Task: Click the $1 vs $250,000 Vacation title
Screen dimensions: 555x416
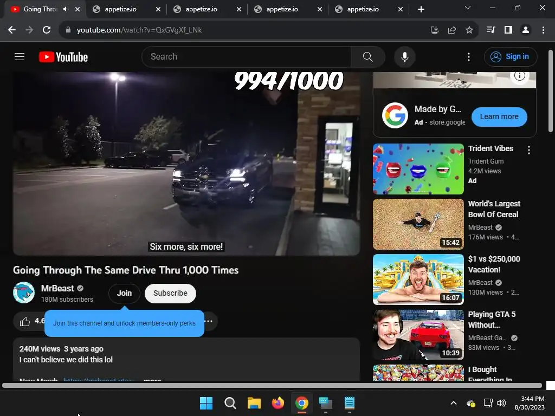Action: click(x=494, y=264)
